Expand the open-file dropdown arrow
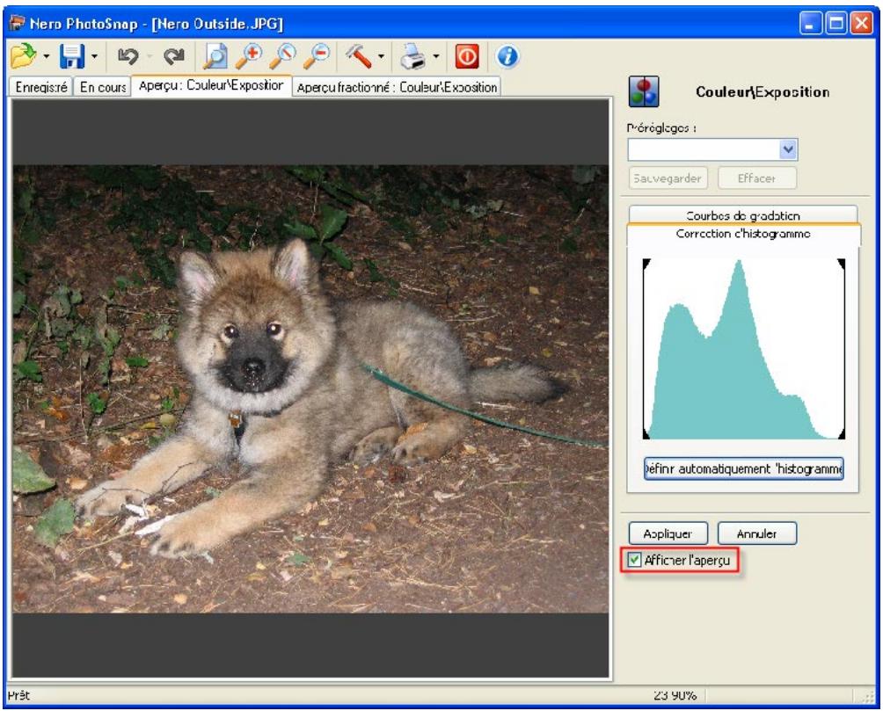The height and width of the screenshot is (711, 883). tap(47, 56)
